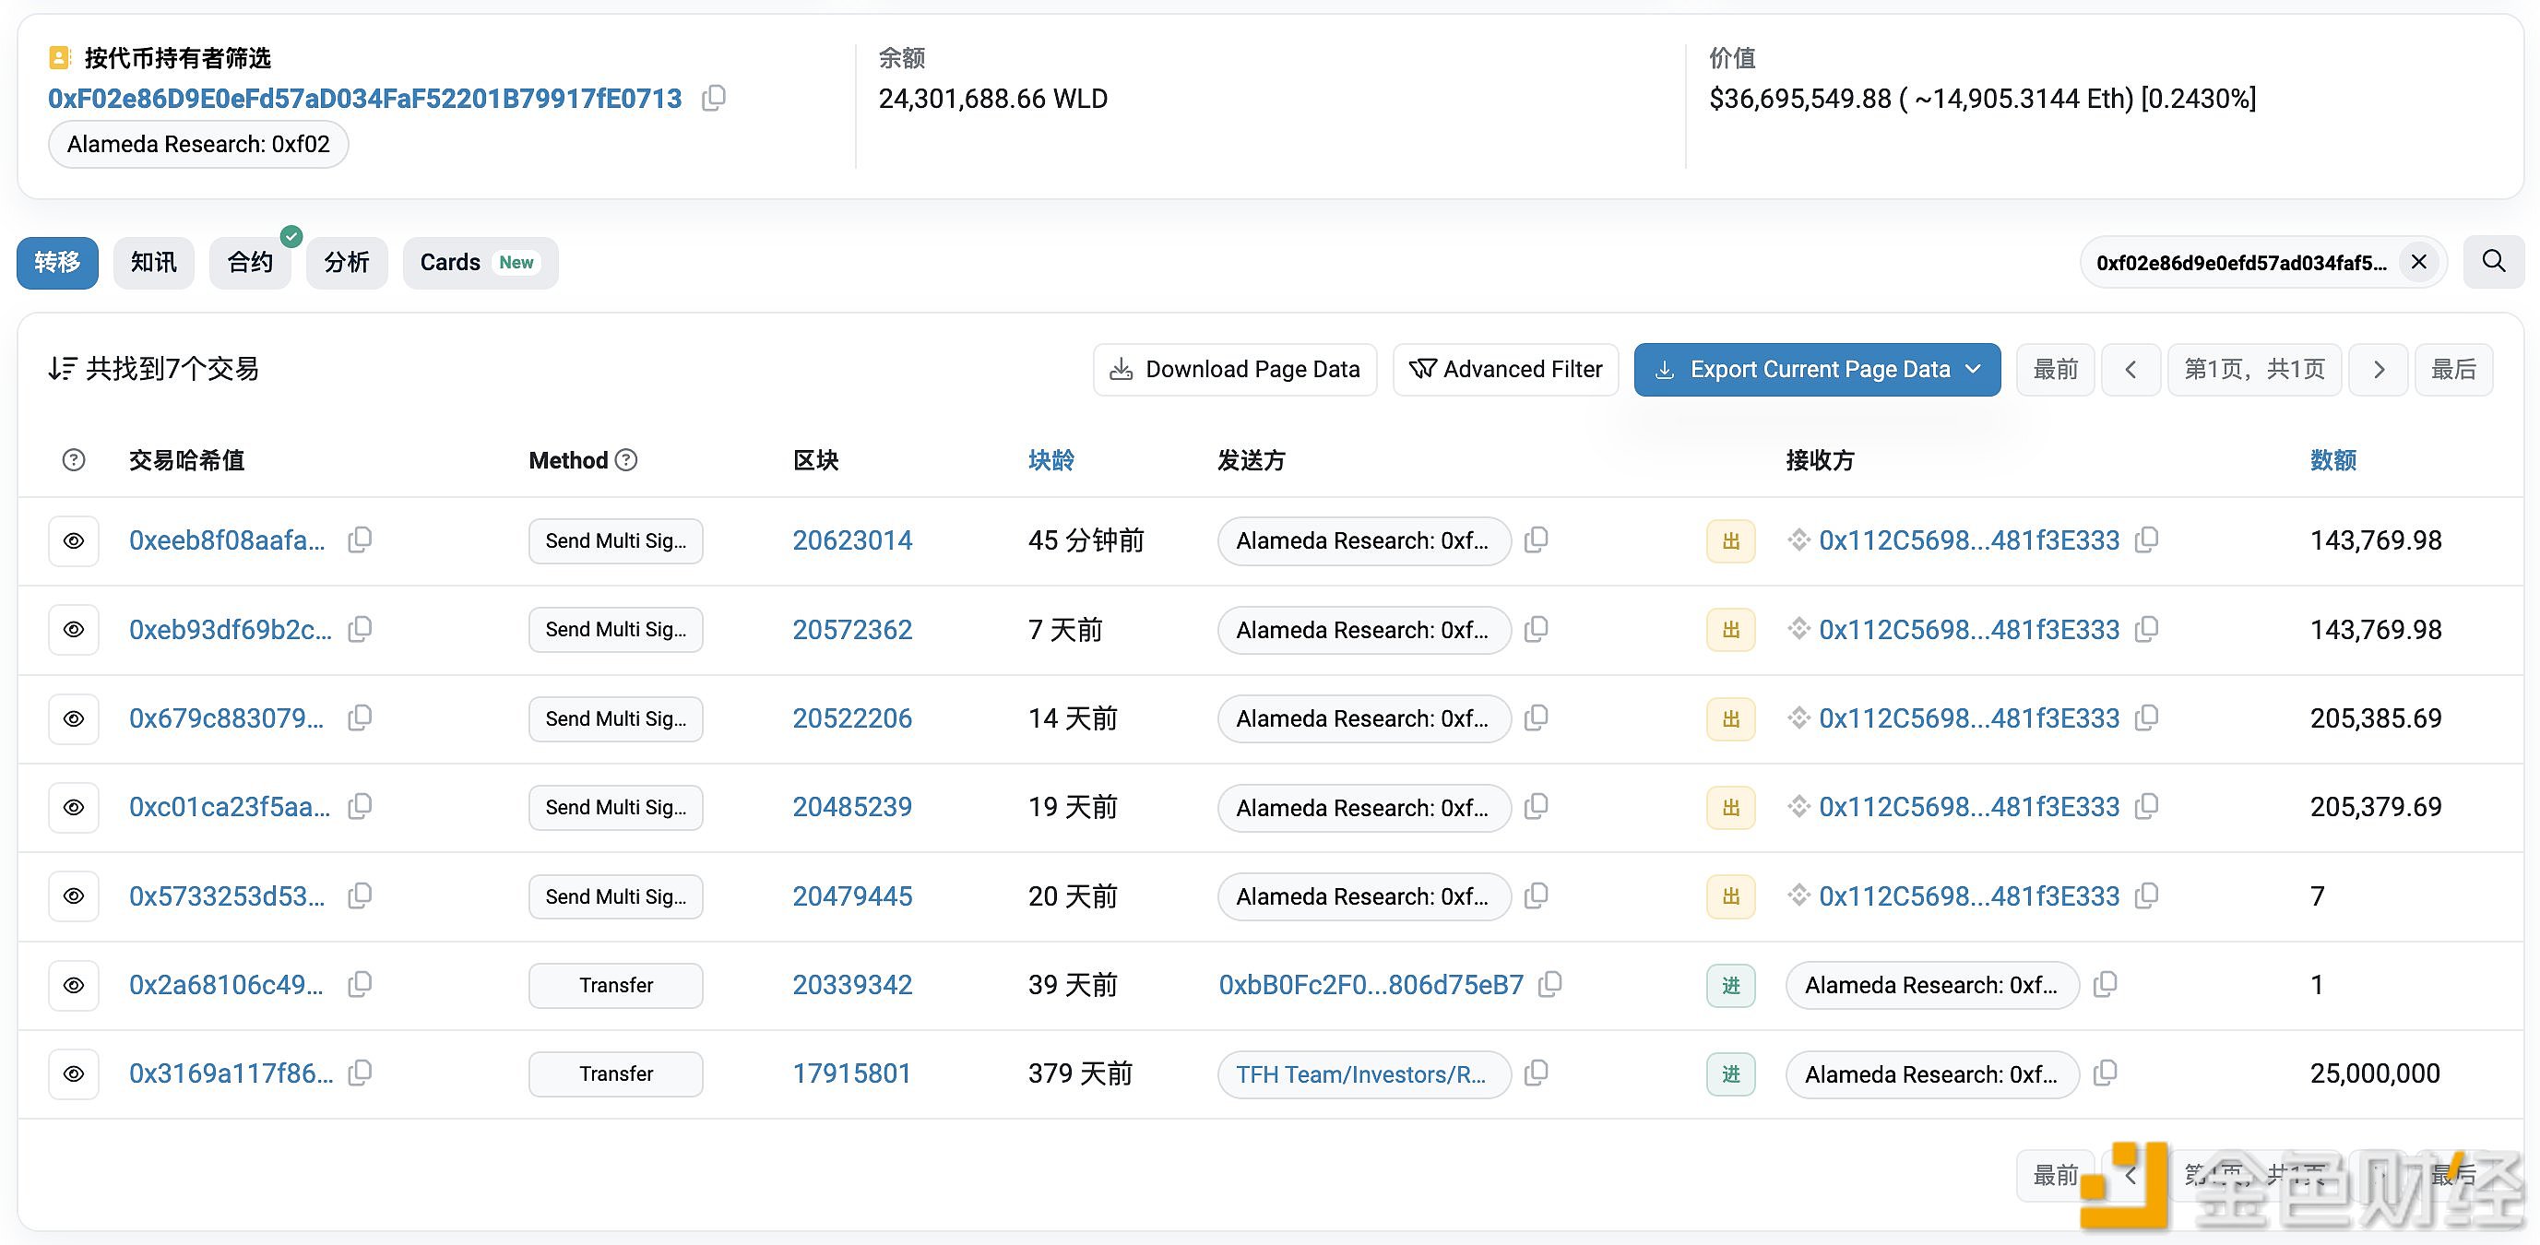2540x1245 pixels.
Task: Jump to first page using top 最前 button
Action: (x=2055, y=370)
